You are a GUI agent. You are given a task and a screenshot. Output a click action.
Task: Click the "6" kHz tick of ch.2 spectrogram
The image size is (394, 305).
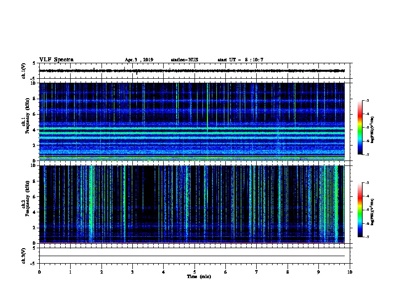(x=35, y=197)
